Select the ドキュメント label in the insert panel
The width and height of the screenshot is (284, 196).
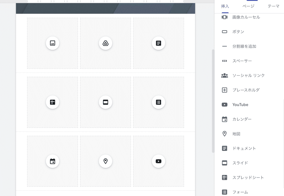[x=244, y=148]
